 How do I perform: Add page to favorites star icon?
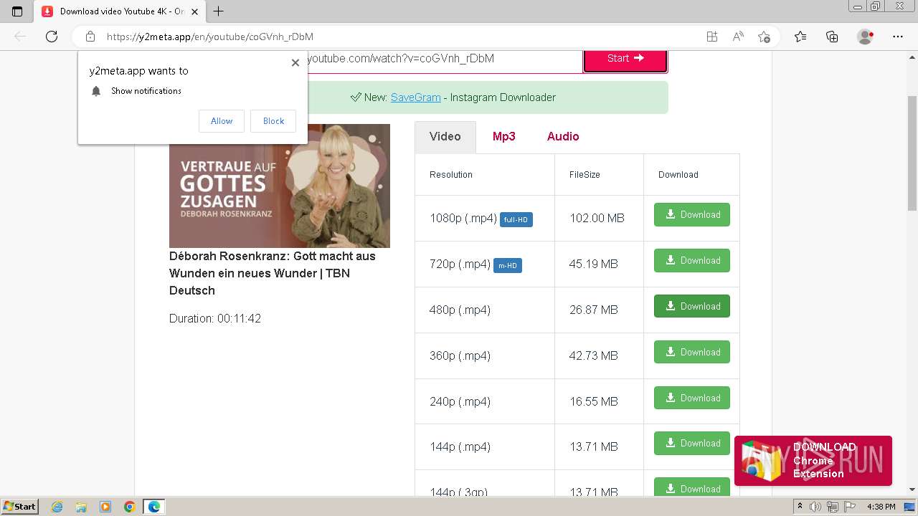pos(764,37)
